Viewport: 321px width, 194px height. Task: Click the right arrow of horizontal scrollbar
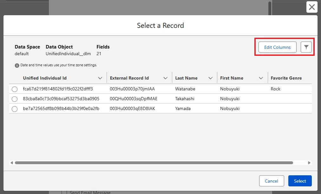(309, 163)
